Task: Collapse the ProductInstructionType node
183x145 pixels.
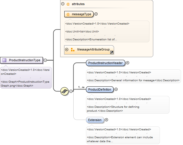Action: click(x=45, y=60)
